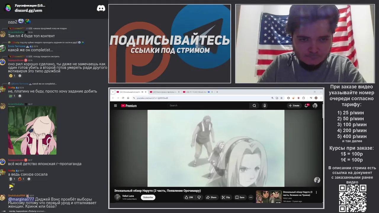This screenshot has width=379, height=213.
Task: Click the @marginal777 mention in chat
Action: coord(21,199)
